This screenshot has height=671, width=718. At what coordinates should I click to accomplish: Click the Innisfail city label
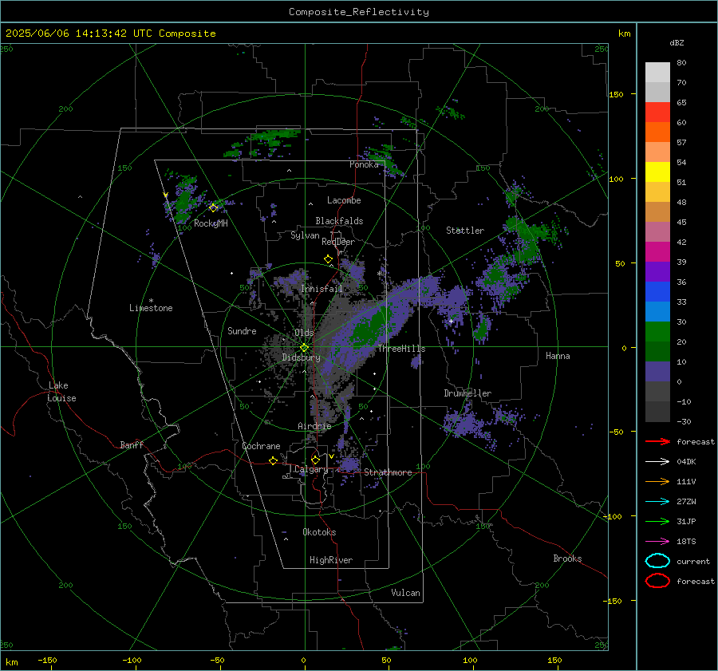coord(322,289)
